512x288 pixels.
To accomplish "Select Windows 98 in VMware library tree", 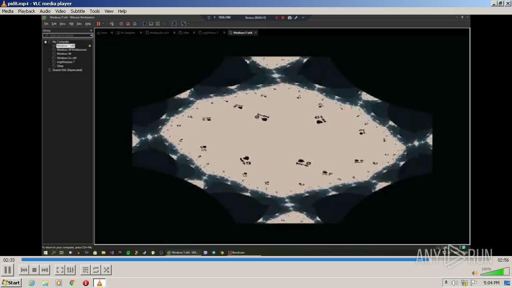I will pyautogui.click(x=64, y=54).
